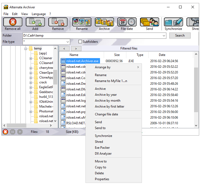Click the folder tree horizontal scrollbar thumb
The width and height of the screenshot is (204, 188).
pos(16,125)
